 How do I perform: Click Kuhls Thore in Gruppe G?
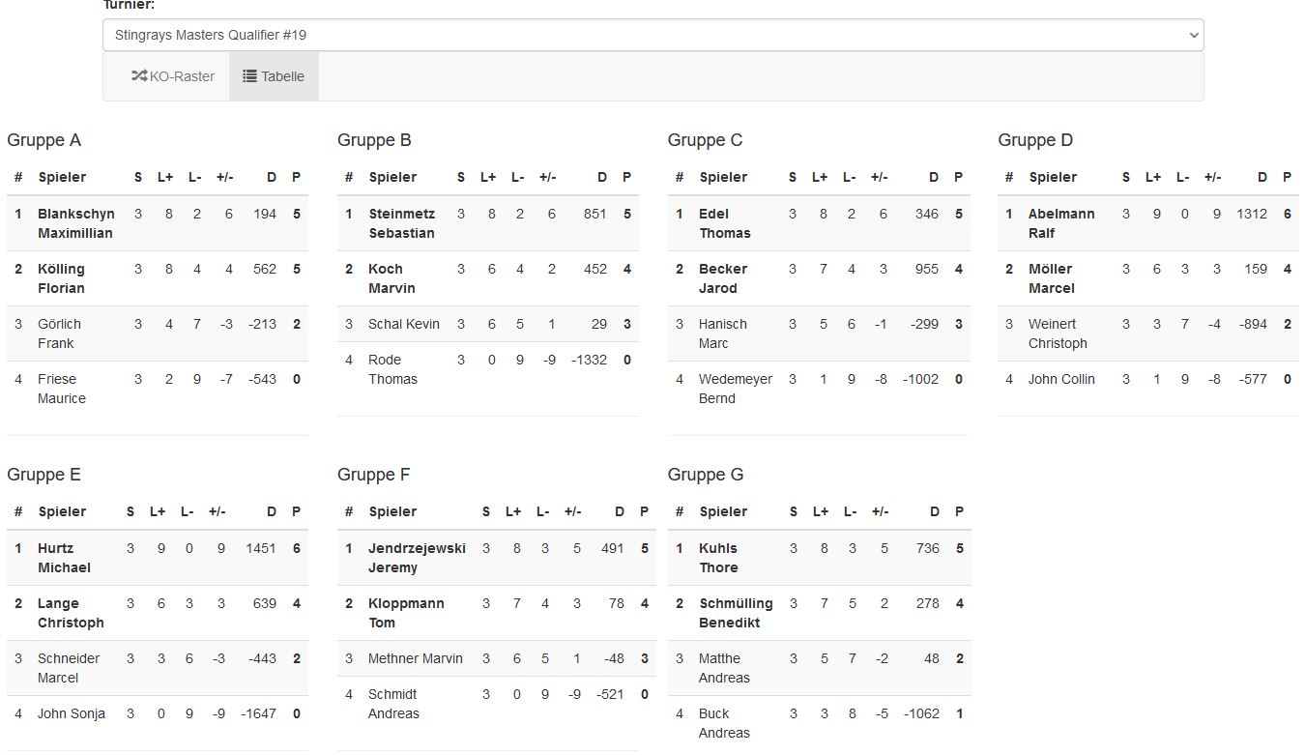click(718, 558)
